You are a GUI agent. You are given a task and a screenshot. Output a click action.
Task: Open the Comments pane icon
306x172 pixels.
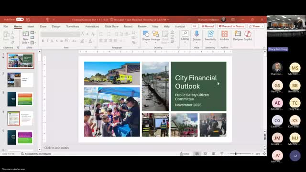click(x=195, y=26)
